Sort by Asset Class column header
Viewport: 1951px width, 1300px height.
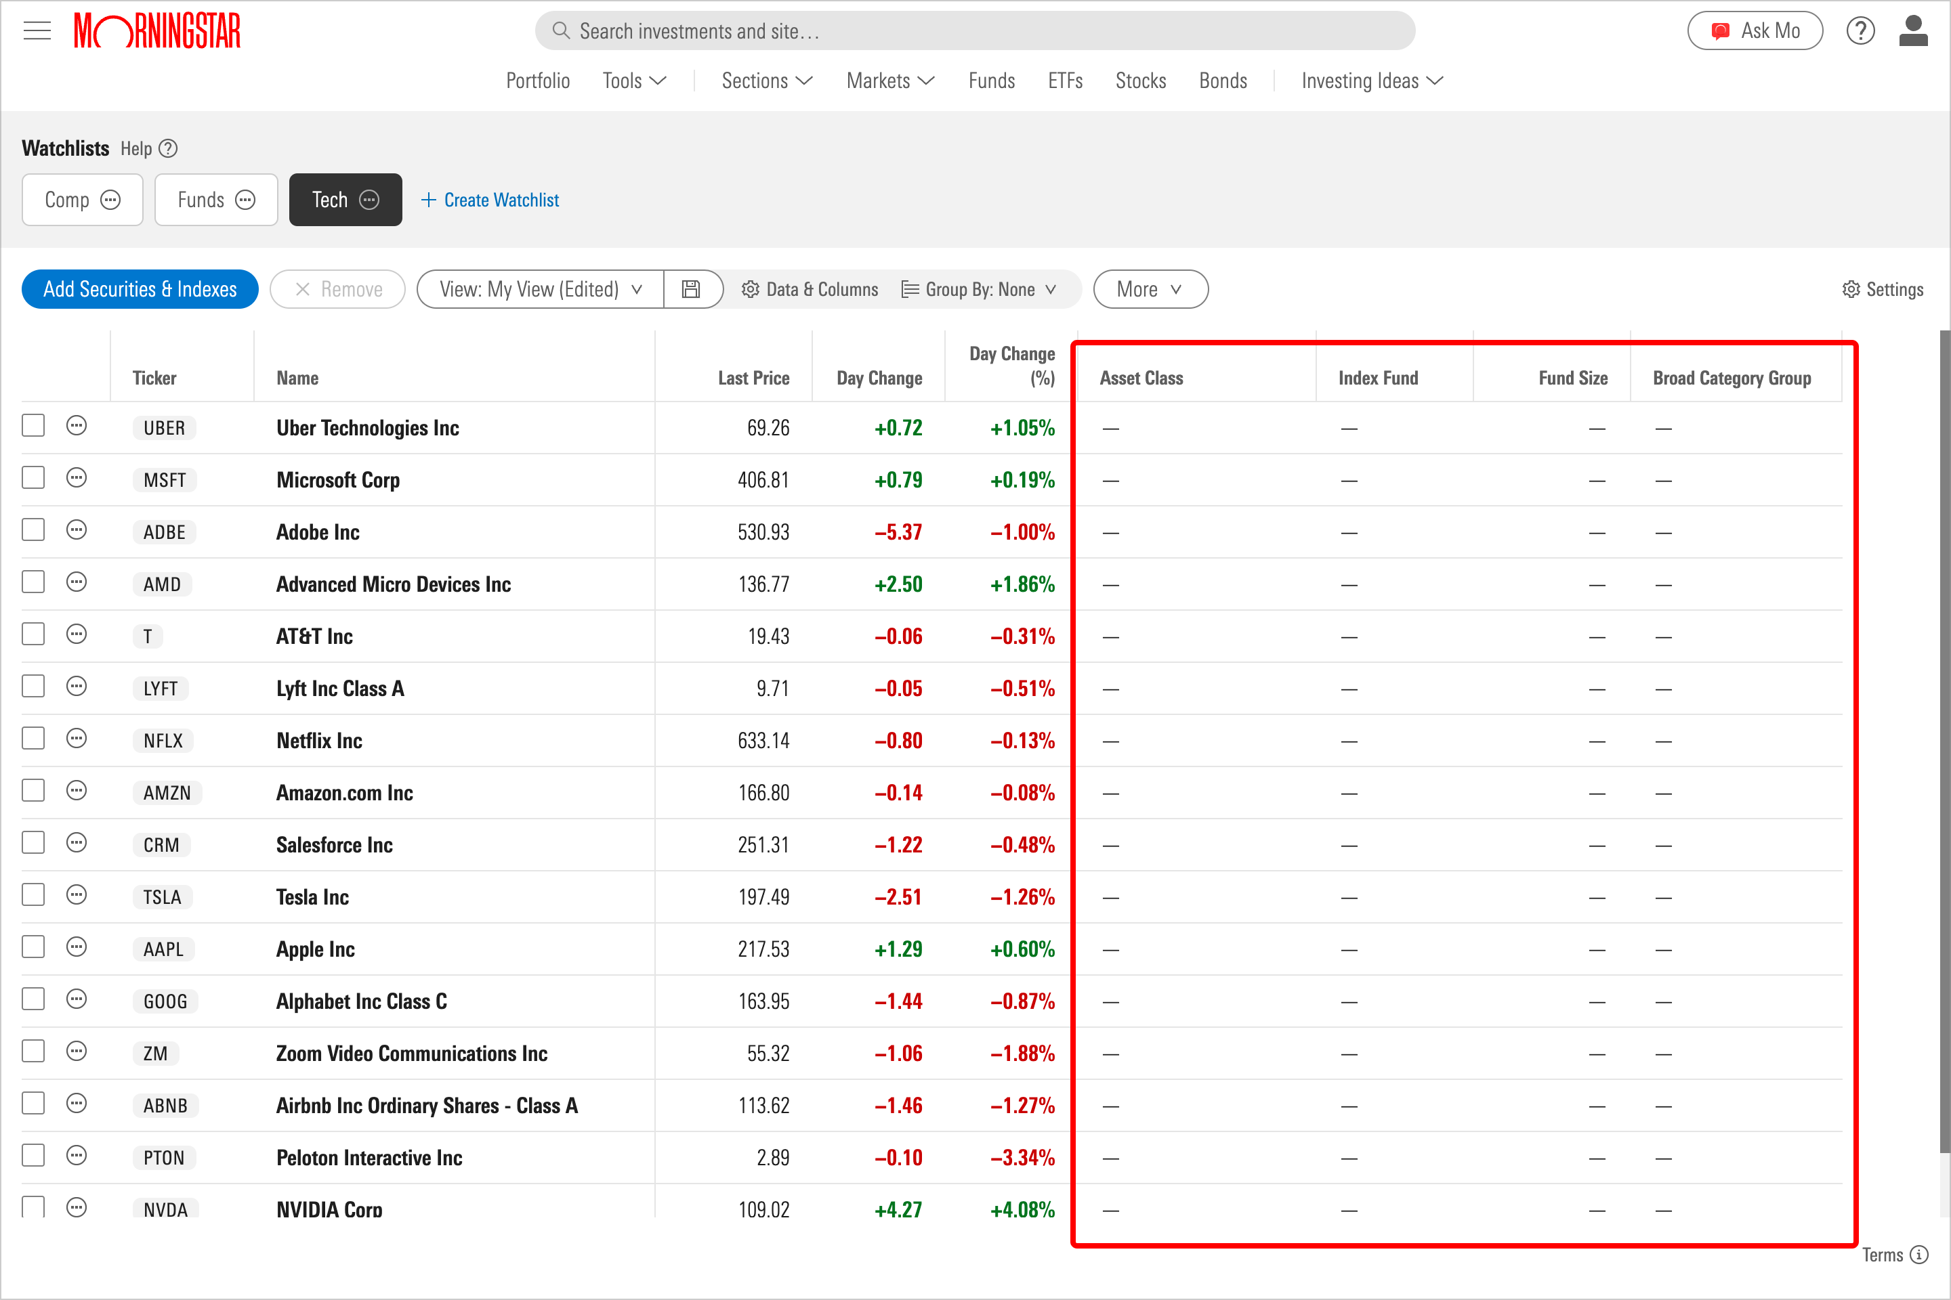click(1141, 378)
